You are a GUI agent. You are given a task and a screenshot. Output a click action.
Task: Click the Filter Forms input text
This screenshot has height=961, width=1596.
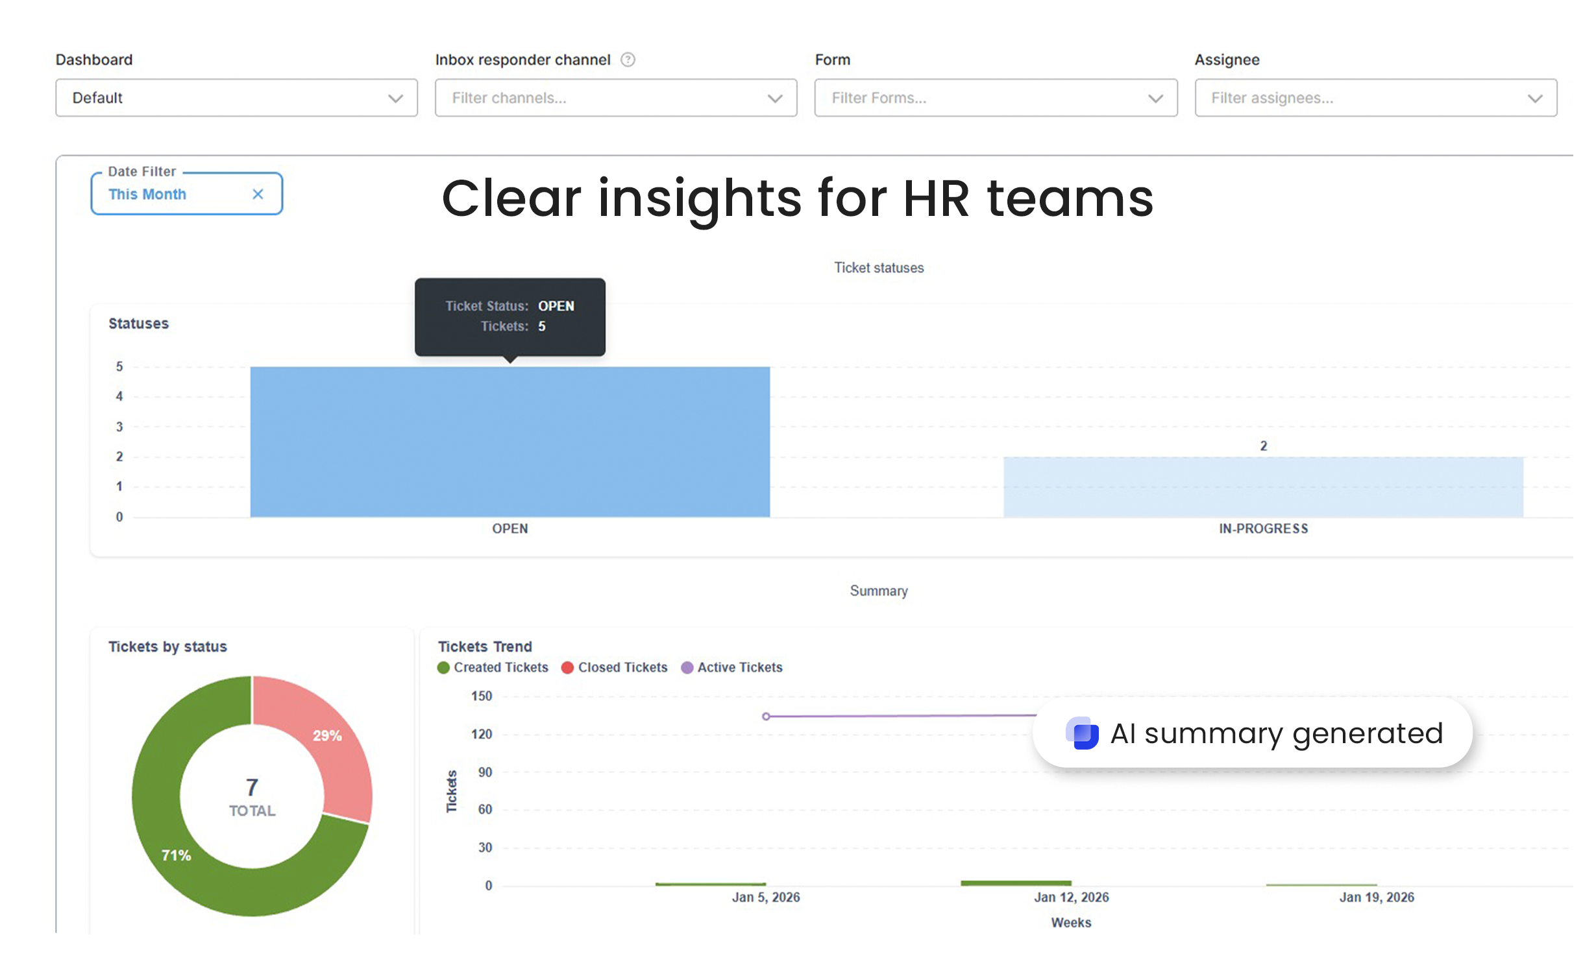point(879,98)
